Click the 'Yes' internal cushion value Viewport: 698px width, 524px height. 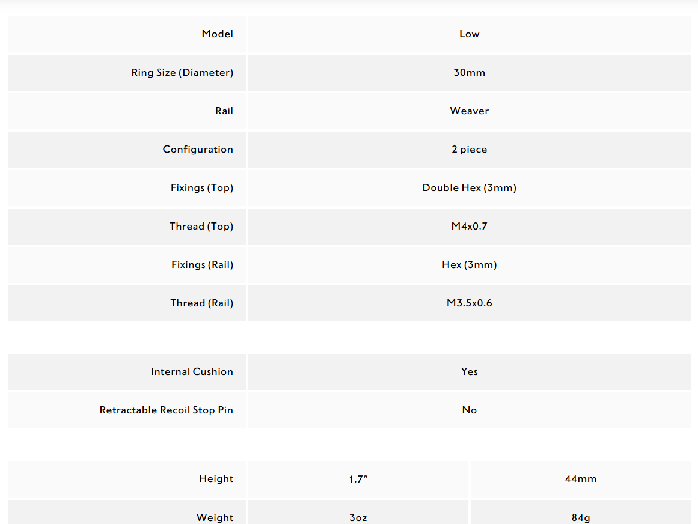click(x=469, y=372)
